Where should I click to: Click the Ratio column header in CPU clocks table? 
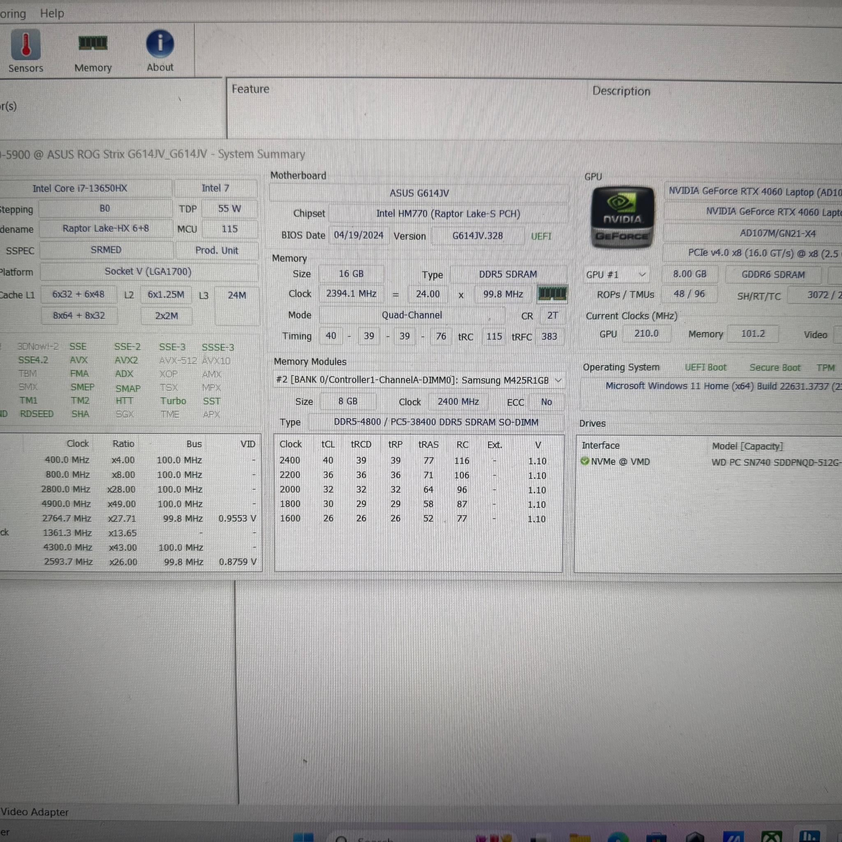[123, 444]
